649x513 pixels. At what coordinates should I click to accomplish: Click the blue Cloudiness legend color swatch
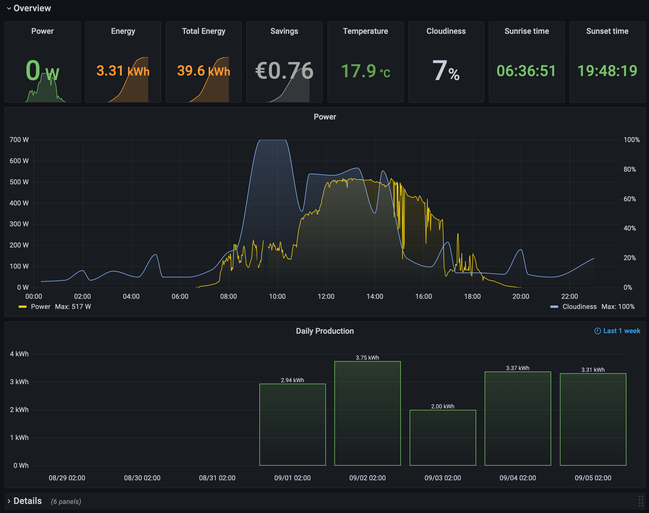pos(554,307)
